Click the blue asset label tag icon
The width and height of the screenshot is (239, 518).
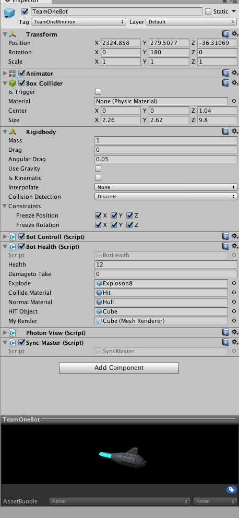231,490
